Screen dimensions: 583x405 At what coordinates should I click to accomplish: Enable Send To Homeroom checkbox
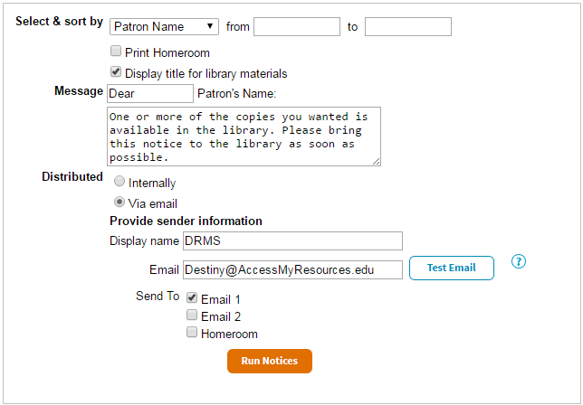click(x=192, y=333)
